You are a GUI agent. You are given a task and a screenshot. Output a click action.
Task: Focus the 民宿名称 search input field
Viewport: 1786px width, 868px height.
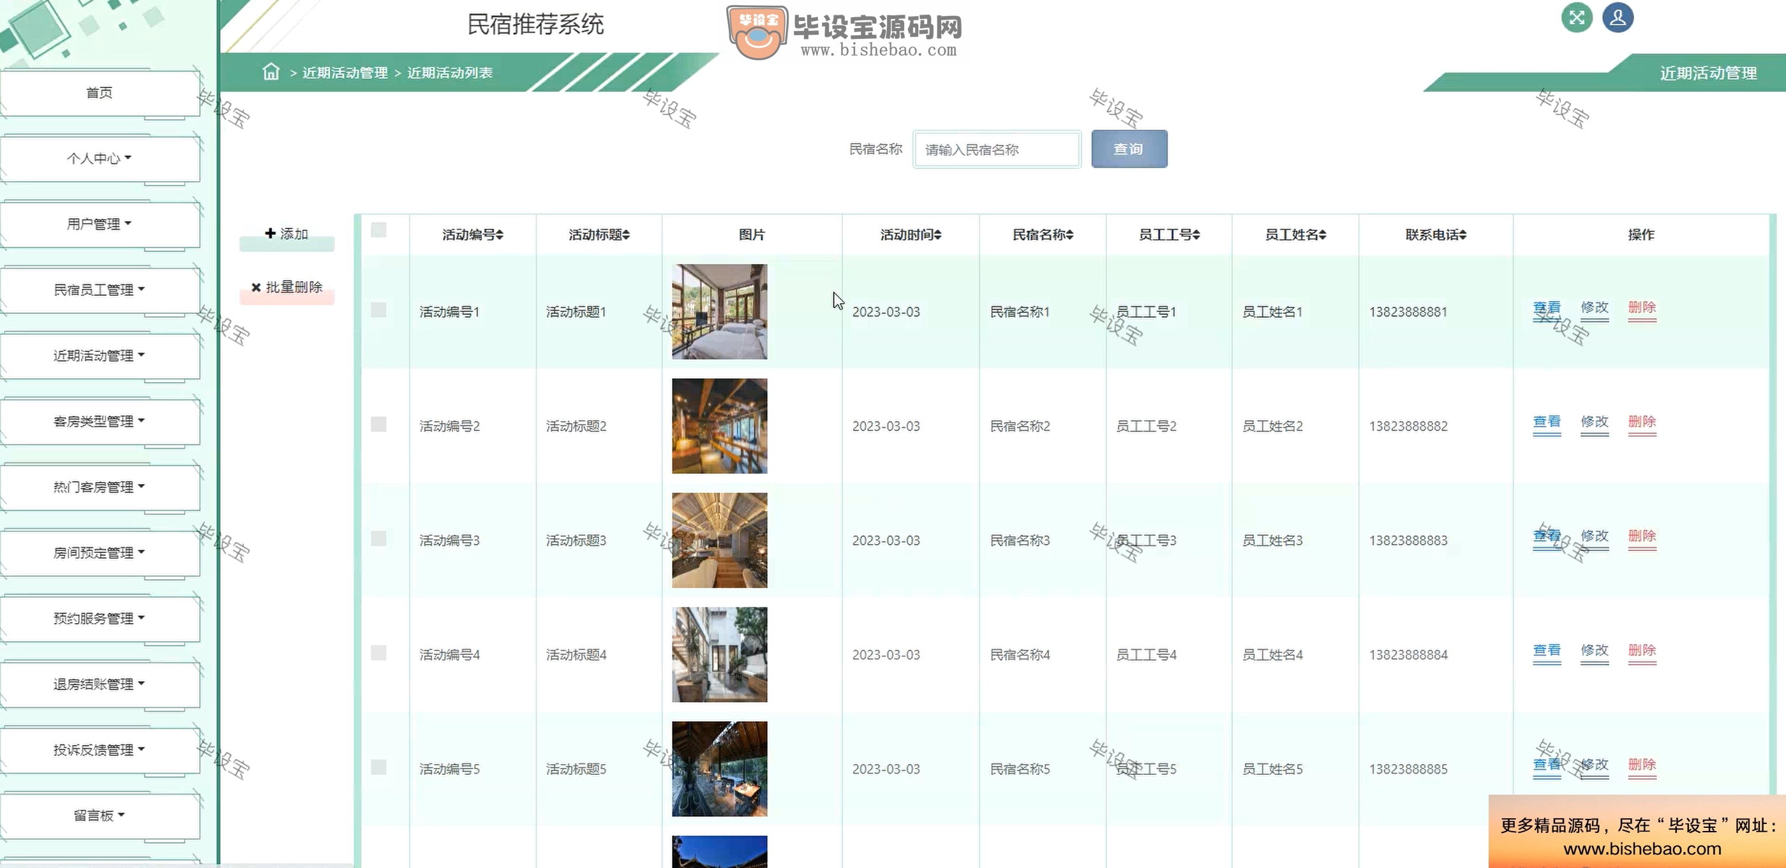coord(997,149)
